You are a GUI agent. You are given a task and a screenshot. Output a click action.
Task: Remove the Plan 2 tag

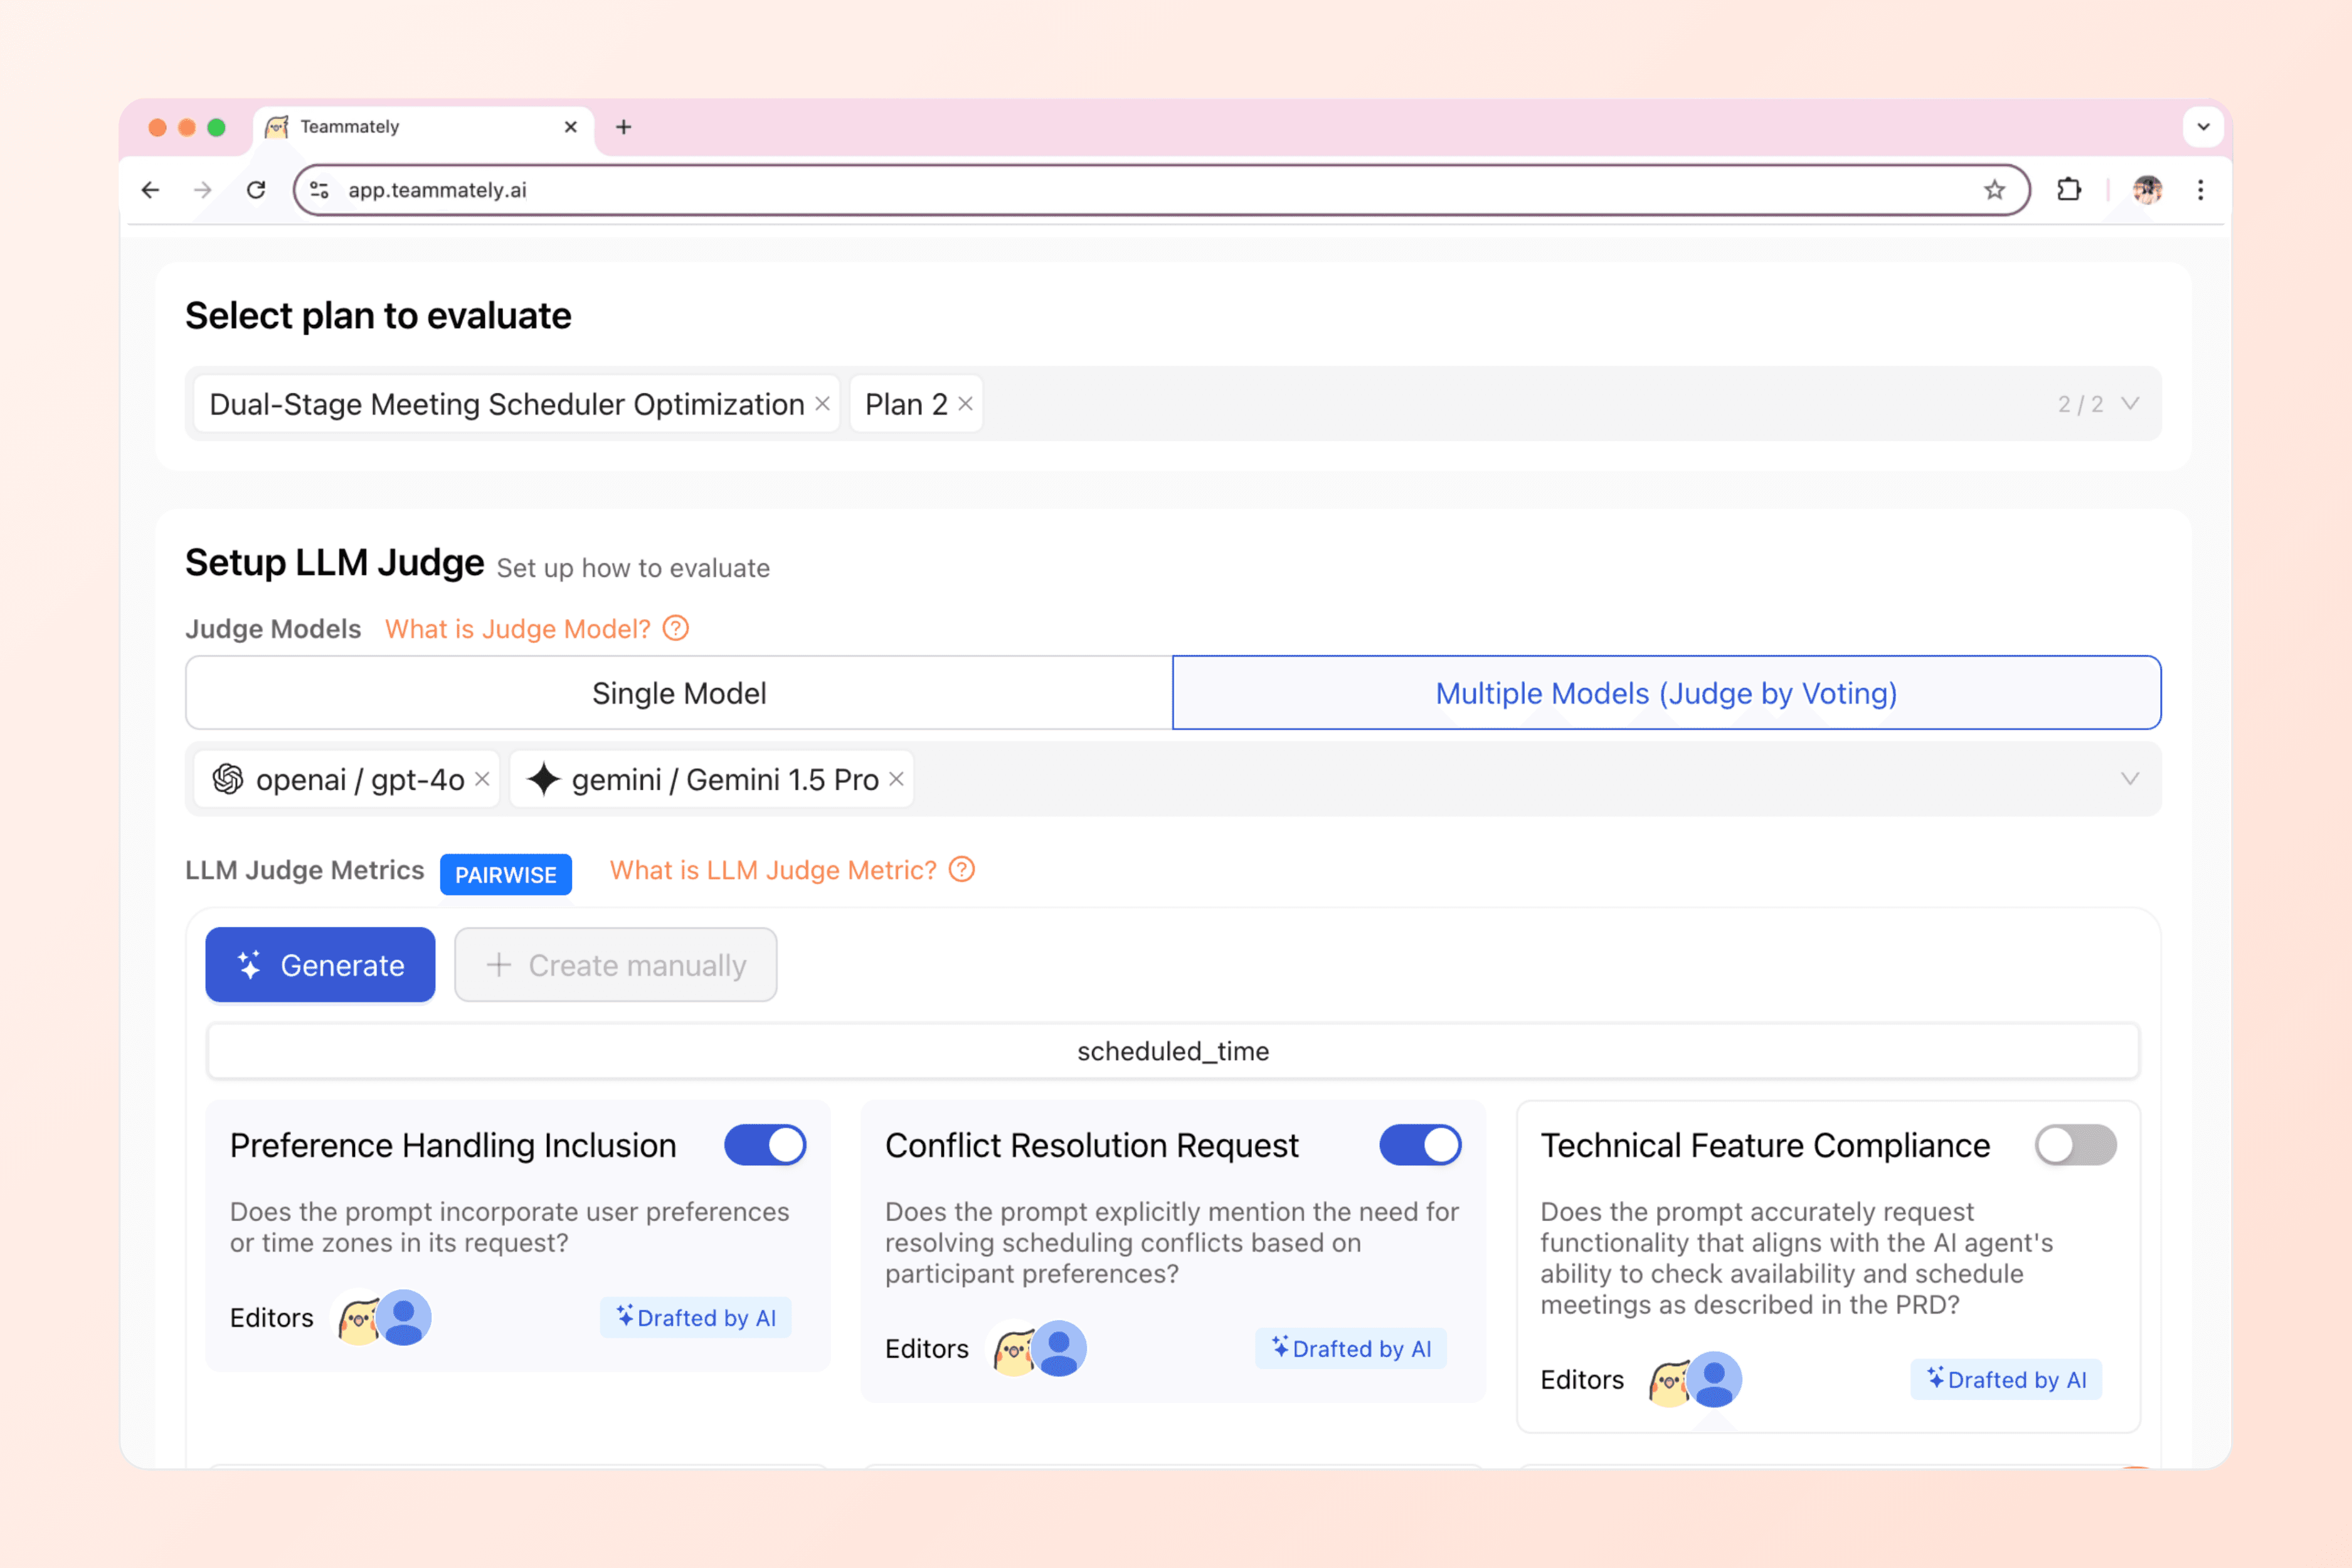[x=965, y=404]
